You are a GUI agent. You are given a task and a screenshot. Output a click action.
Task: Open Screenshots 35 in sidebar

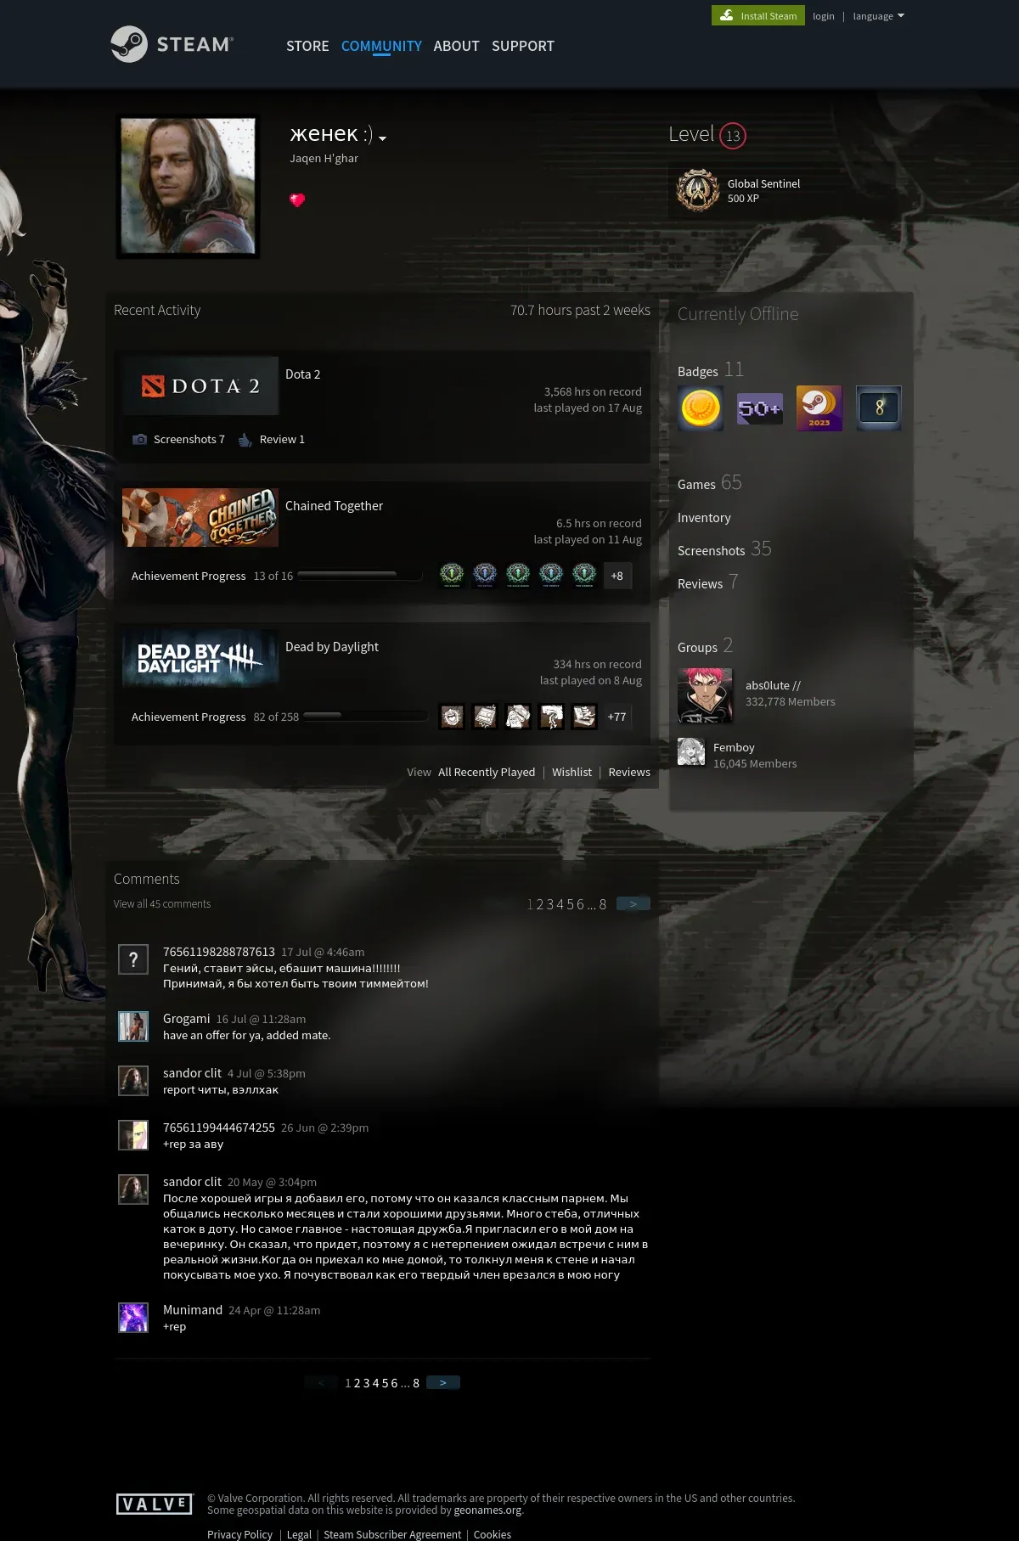tap(724, 549)
